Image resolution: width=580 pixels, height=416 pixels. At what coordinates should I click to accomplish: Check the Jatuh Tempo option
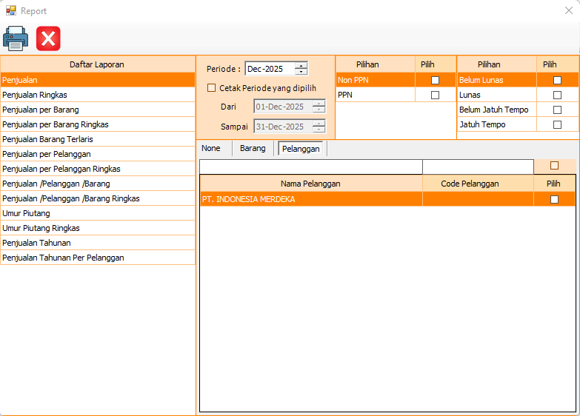(x=557, y=124)
